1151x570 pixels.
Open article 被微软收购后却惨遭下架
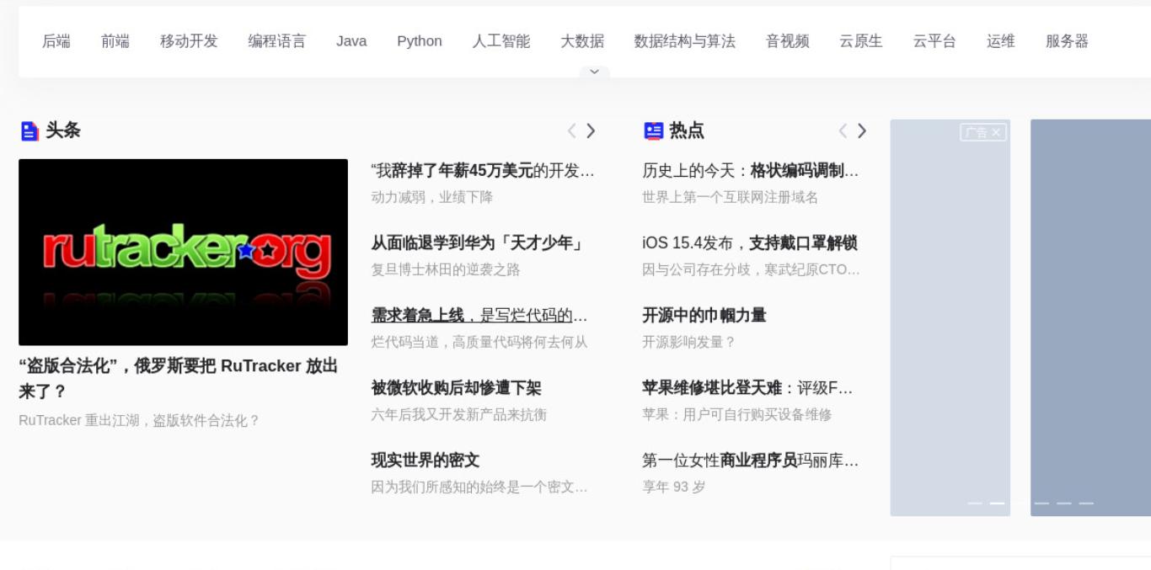tap(456, 388)
